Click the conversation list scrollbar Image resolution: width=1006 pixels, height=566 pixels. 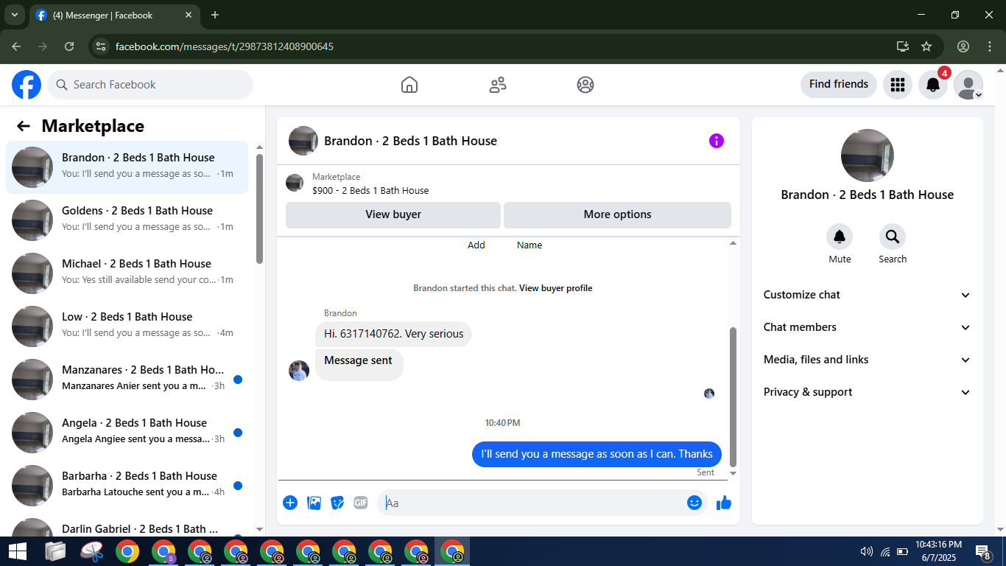[x=259, y=209]
